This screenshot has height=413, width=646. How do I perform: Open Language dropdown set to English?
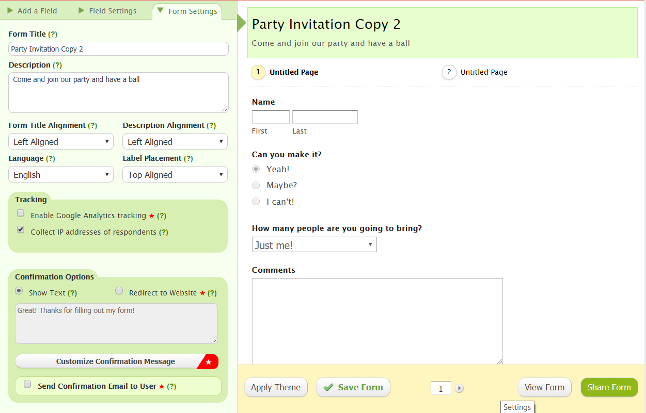click(61, 175)
